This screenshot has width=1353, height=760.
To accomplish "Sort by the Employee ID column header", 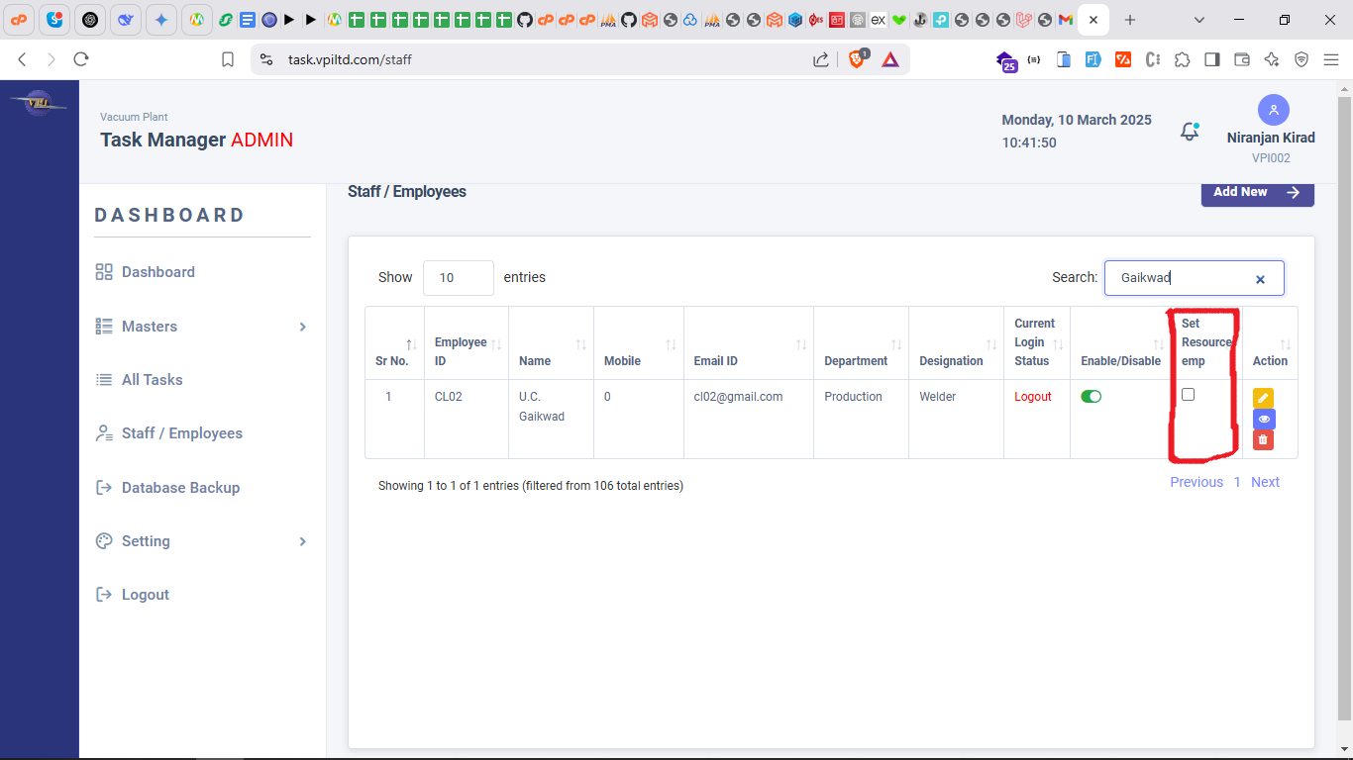I will tap(467, 343).
